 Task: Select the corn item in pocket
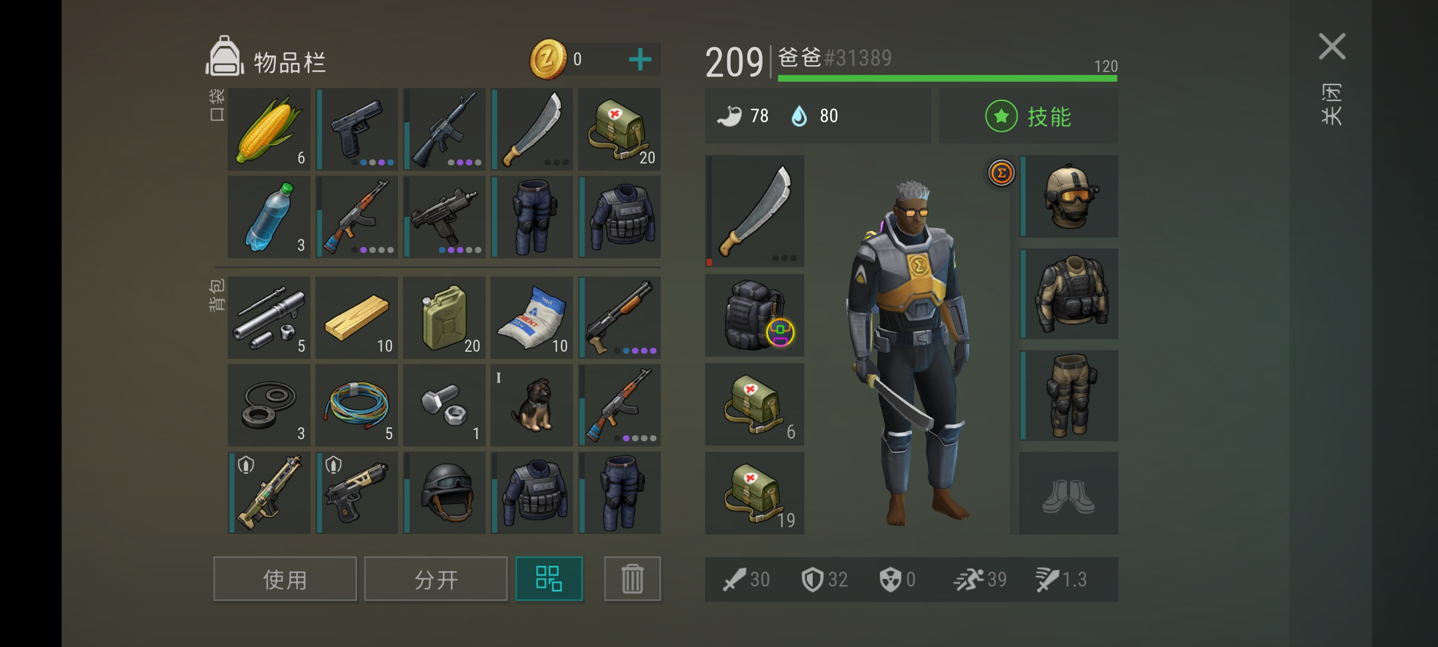coord(269,129)
